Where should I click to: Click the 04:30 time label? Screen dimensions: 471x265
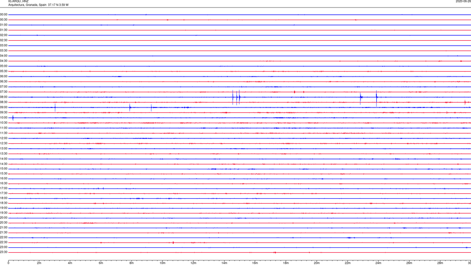(x=3, y=61)
